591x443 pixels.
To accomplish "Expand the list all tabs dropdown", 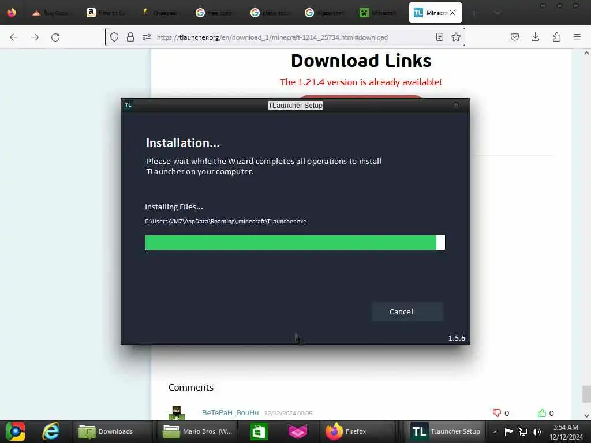I will click(x=498, y=13).
